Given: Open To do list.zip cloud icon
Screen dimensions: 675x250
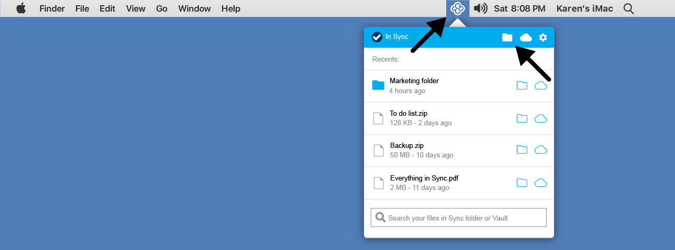Looking at the screenshot, I should pyautogui.click(x=541, y=118).
